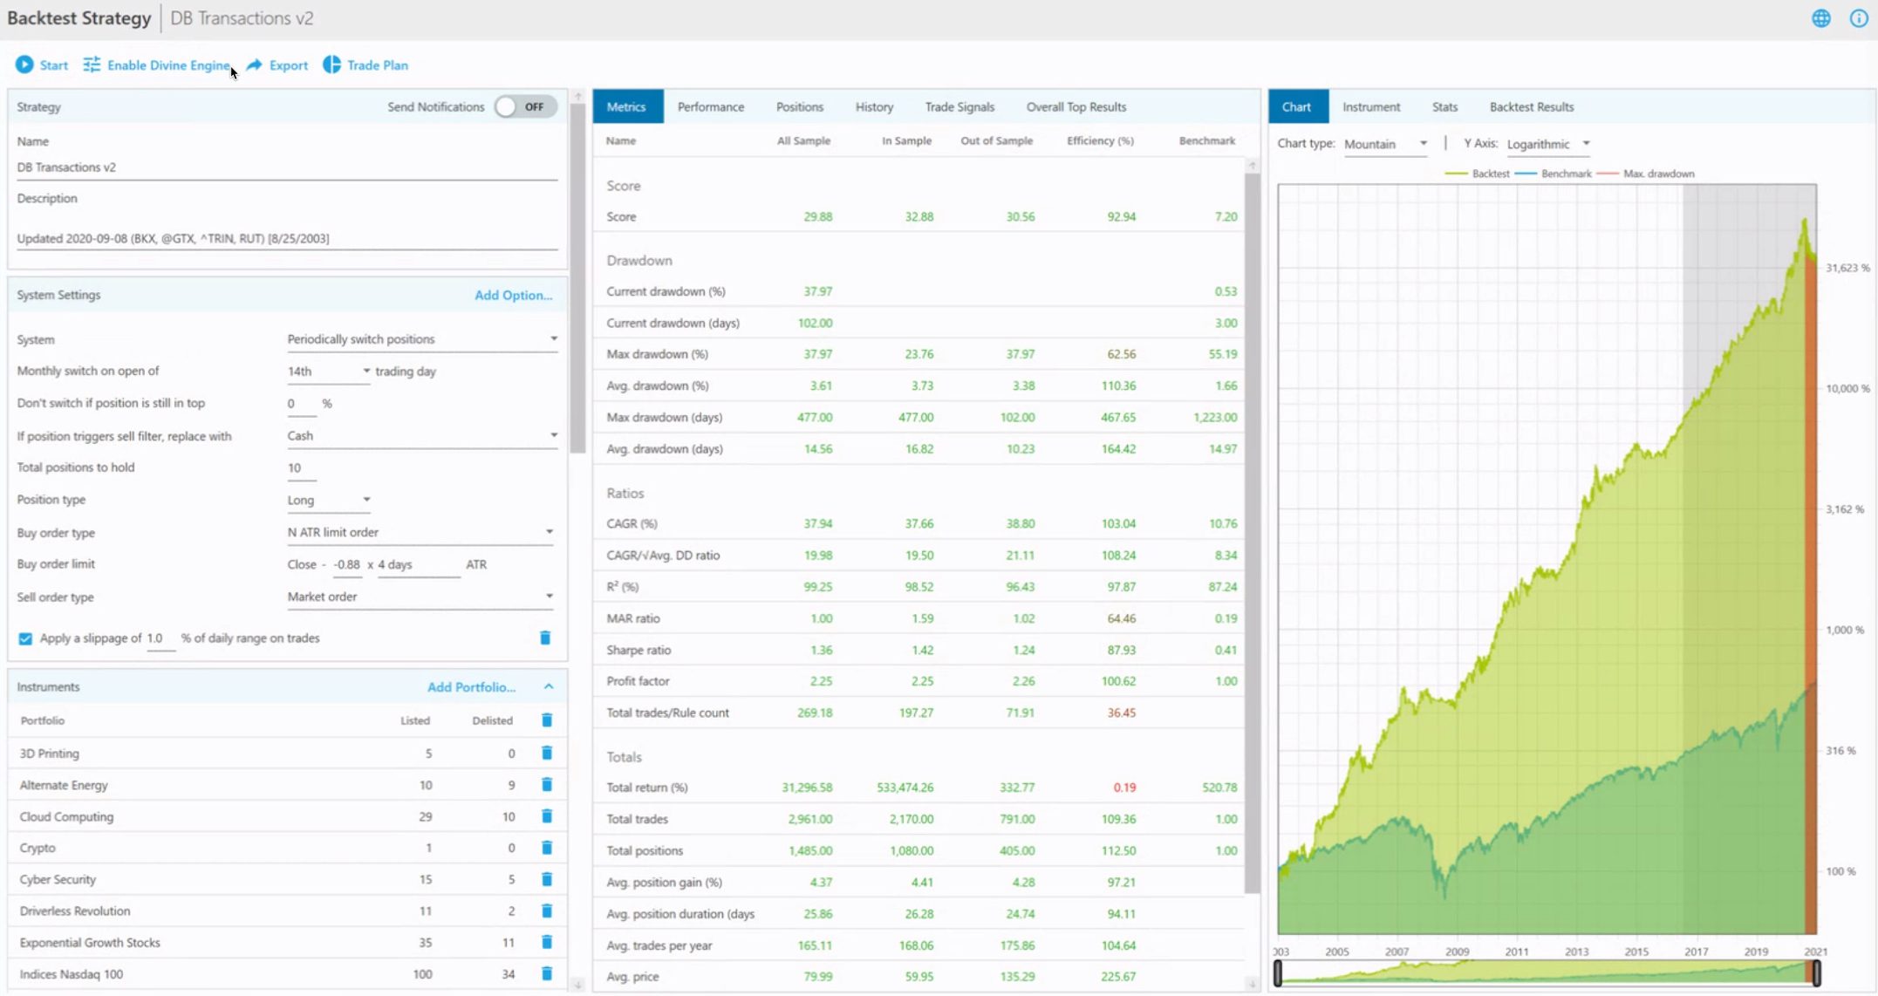Open the info icon at top right
This screenshot has width=1878, height=996.
(x=1859, y=18)
